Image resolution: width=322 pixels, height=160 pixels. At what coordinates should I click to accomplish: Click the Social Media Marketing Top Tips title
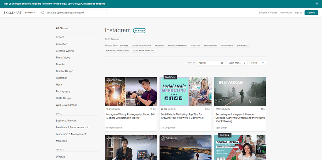coord(182,116)
